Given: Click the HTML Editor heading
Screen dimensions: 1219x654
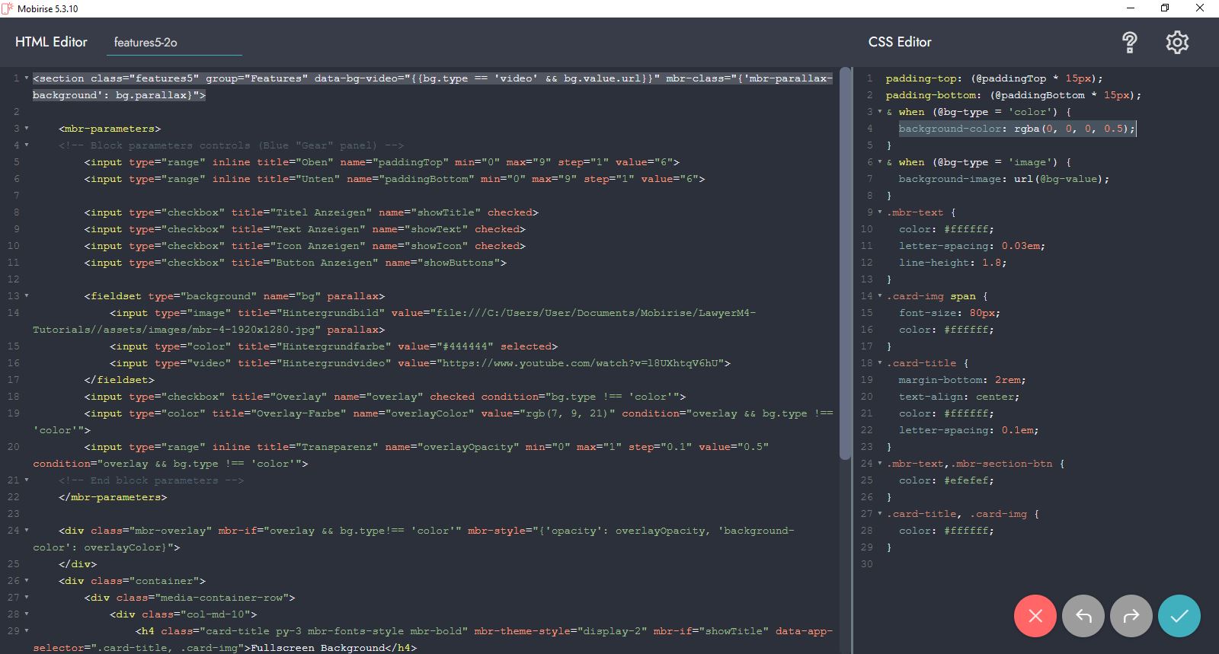Looking at the screenshot, I should tap(51, 43).
